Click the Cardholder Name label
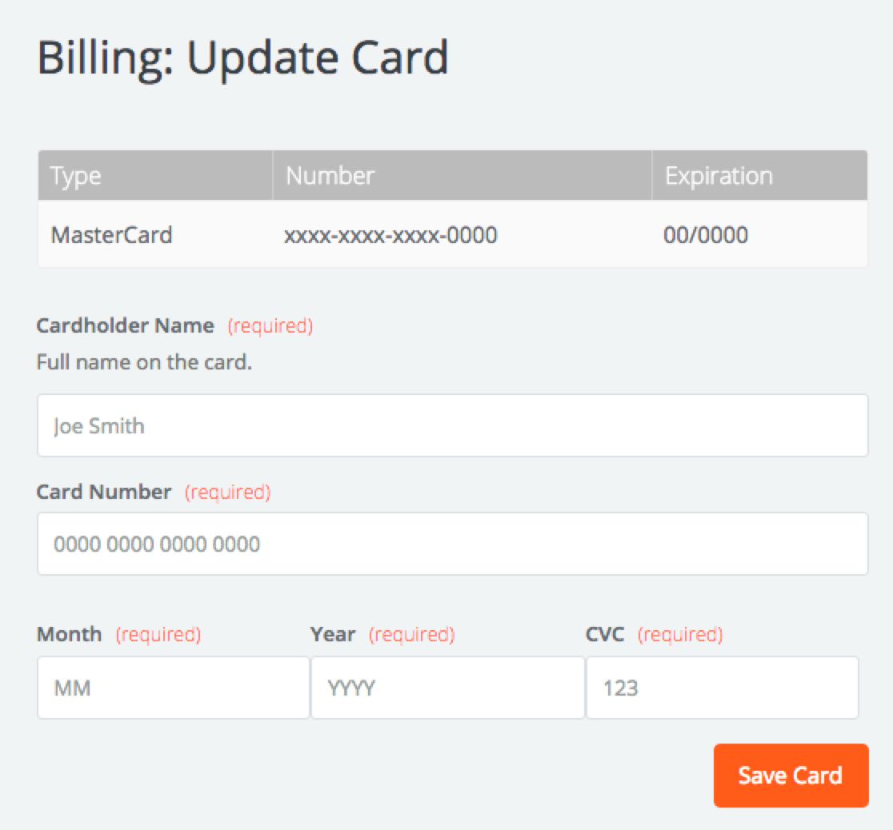 pos(126,325)
